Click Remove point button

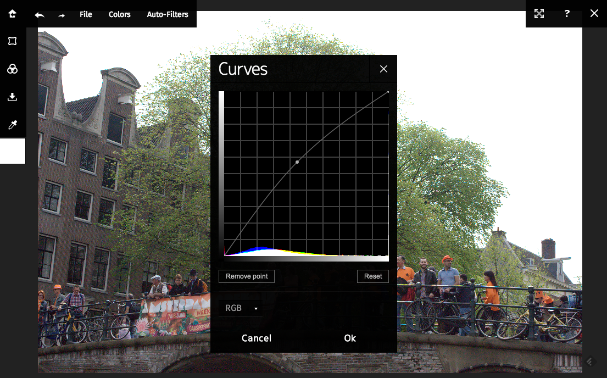(247, 276)
